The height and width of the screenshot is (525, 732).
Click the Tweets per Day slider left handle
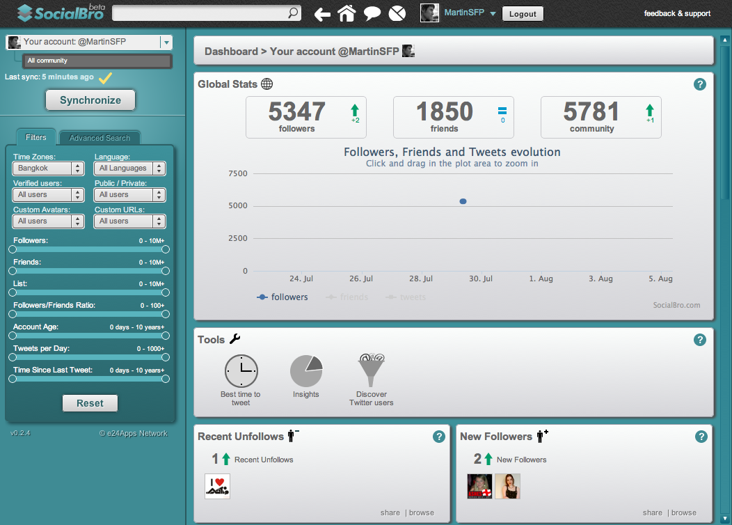coord(13,357)
